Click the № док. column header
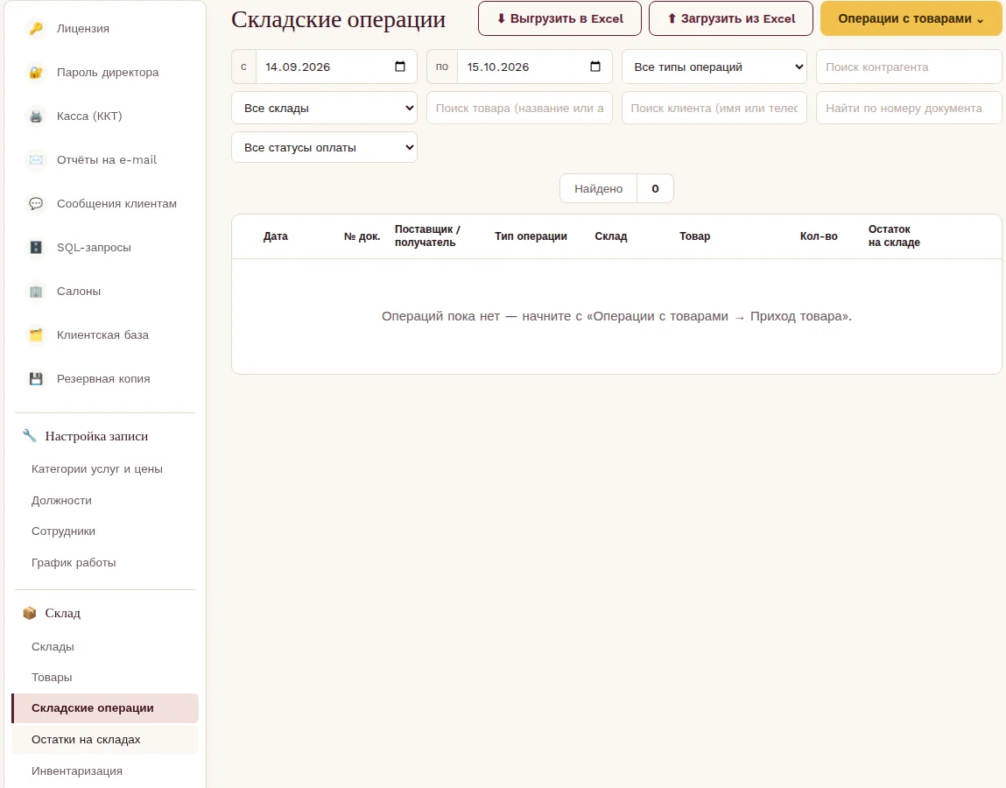1006x788 pixels. click(362, 236)
